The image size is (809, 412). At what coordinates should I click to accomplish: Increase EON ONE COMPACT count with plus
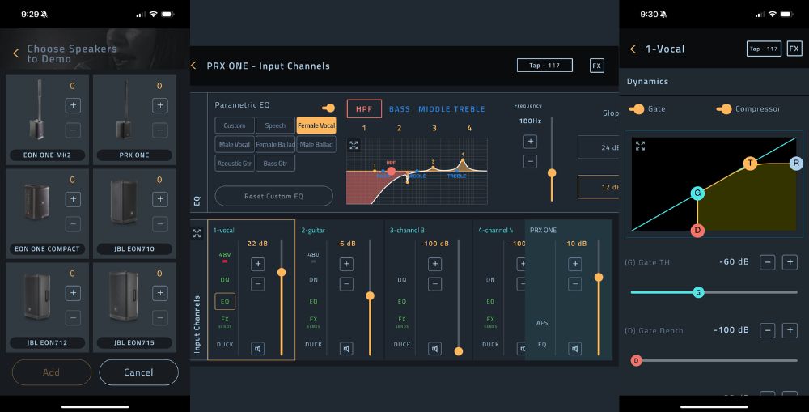[73, 199]
